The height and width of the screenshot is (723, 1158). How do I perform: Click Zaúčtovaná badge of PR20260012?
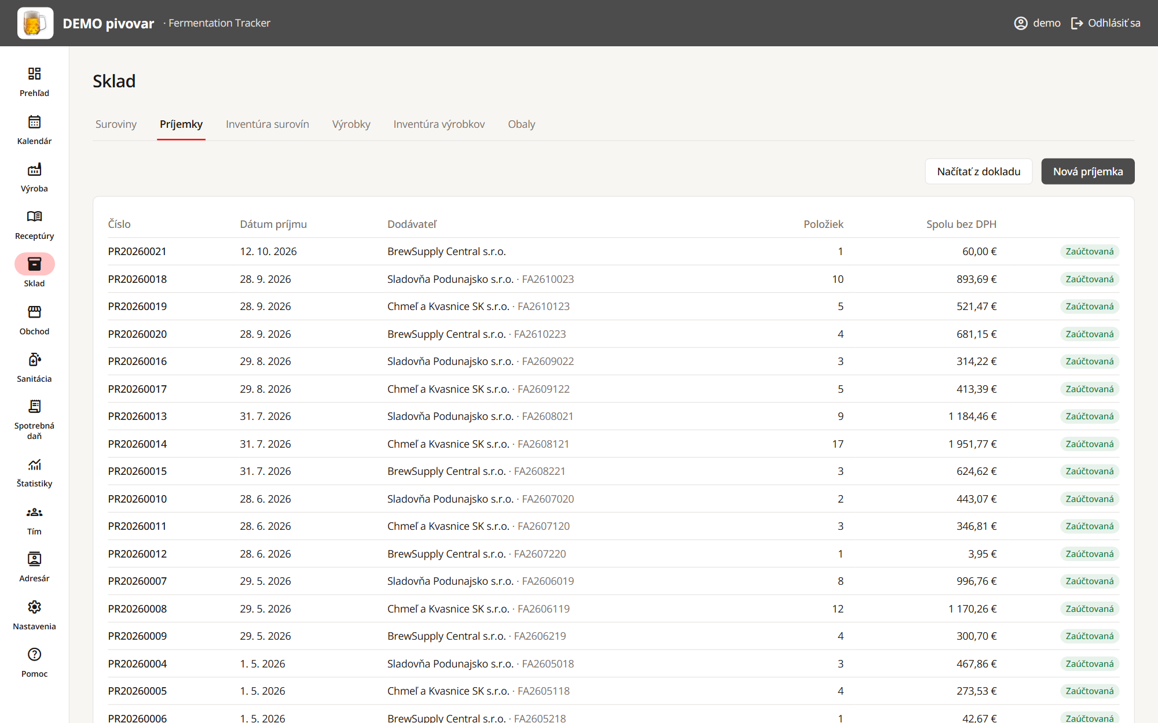(x=1090, y=554)
